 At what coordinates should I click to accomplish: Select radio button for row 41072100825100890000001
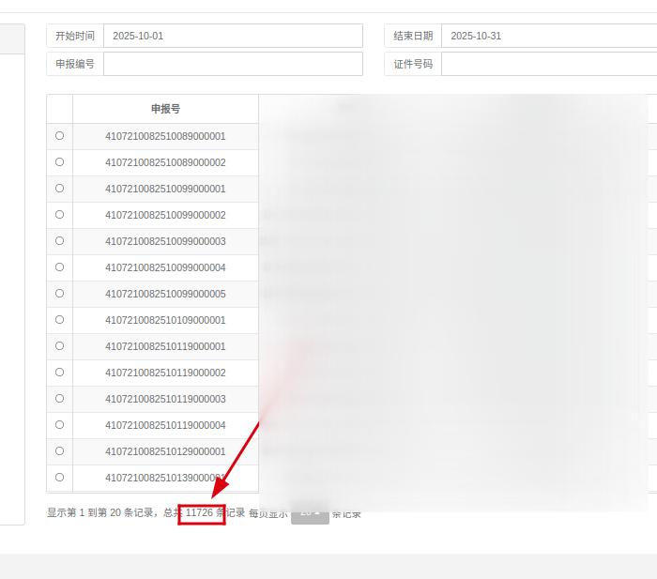pyautogui.click(x=60, y=136)
